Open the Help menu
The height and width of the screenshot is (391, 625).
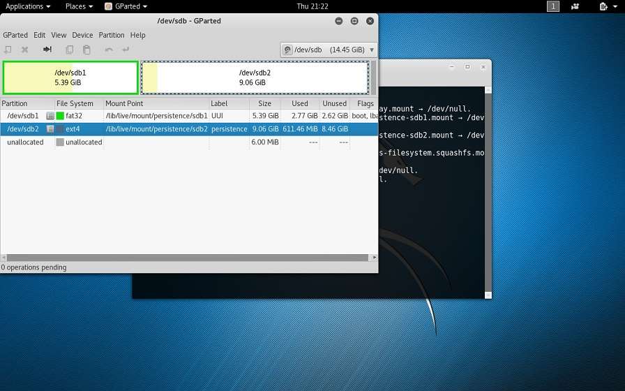[137, 35]
